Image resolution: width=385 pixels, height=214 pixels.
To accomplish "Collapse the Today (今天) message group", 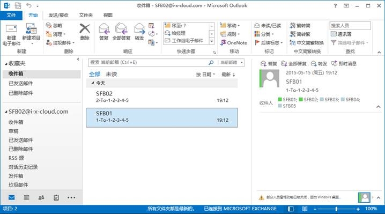I will click(93, 83).
